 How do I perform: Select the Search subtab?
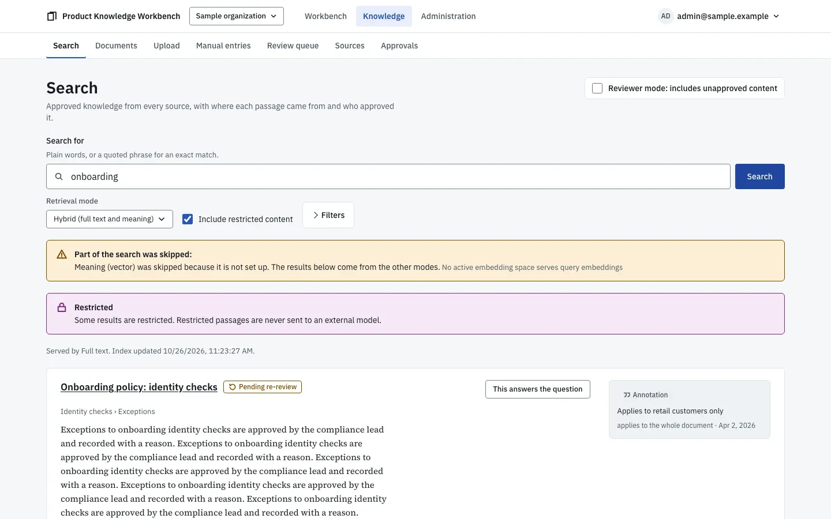(66, 46)
